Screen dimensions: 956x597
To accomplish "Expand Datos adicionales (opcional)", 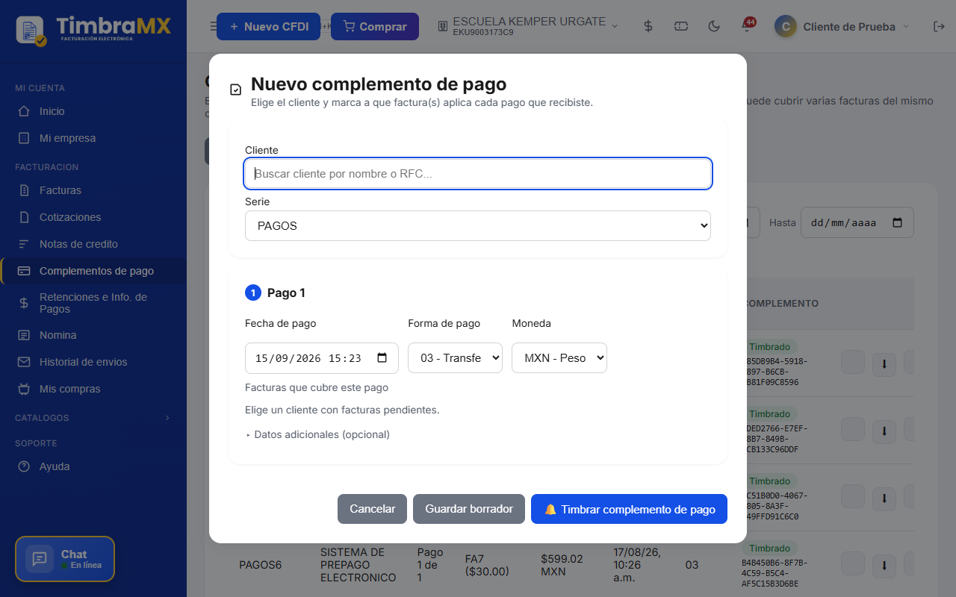I will click(318, 434).
